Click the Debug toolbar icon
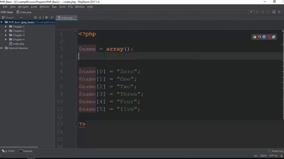The image size is (284, 159). click(263, 12)
